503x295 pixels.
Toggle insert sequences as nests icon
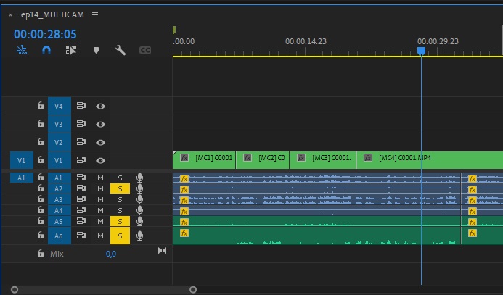[x=22, y=51]
